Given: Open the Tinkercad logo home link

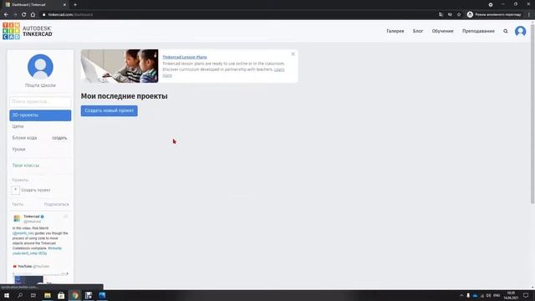Looking at the screenshot, I should coord(28,31).
